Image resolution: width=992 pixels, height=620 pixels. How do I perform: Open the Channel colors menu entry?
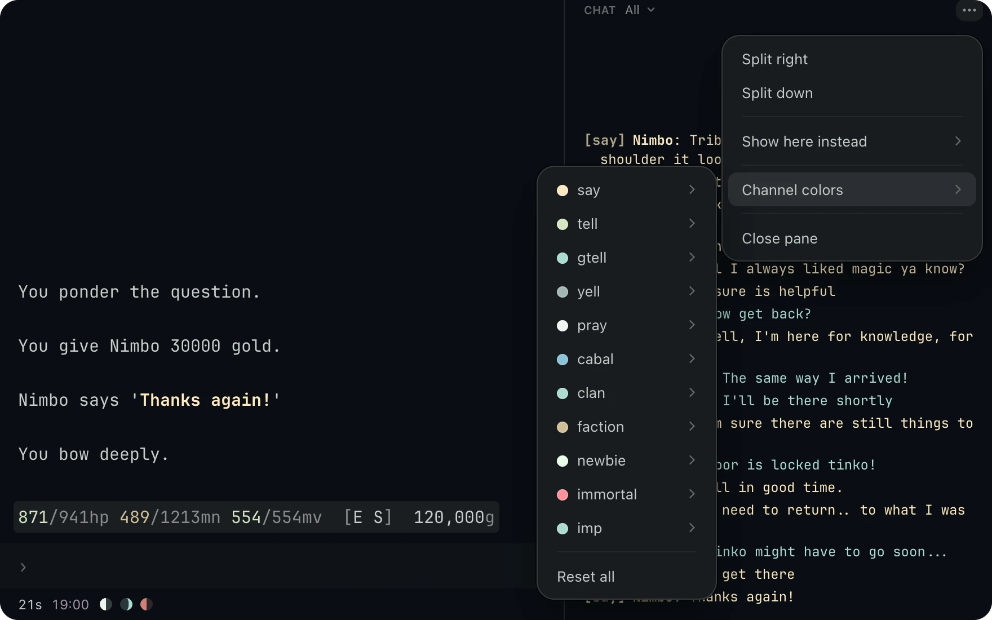coord(852,189)
